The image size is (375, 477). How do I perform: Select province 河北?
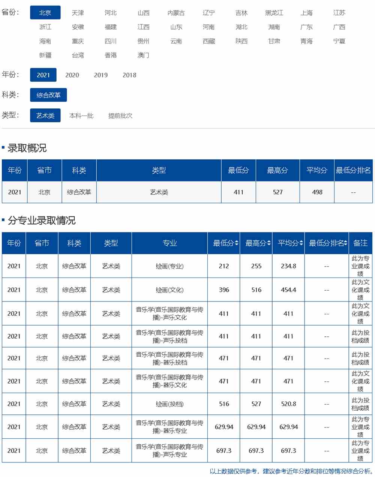tap(111, 13)
